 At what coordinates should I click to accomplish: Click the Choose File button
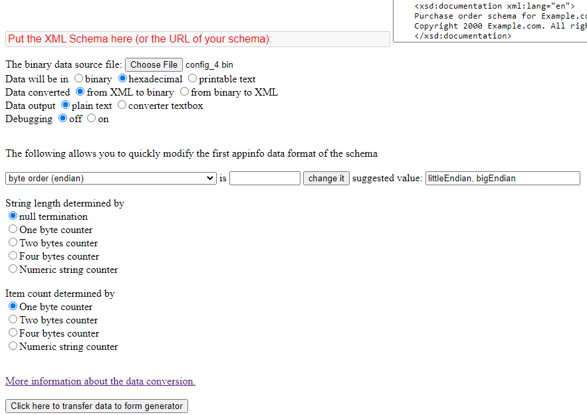pos(154,65)
